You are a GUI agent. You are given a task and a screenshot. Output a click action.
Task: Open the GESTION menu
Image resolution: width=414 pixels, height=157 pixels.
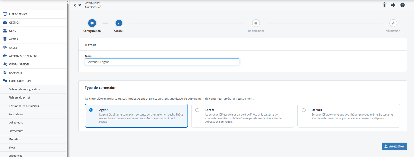tap(33, 23)
